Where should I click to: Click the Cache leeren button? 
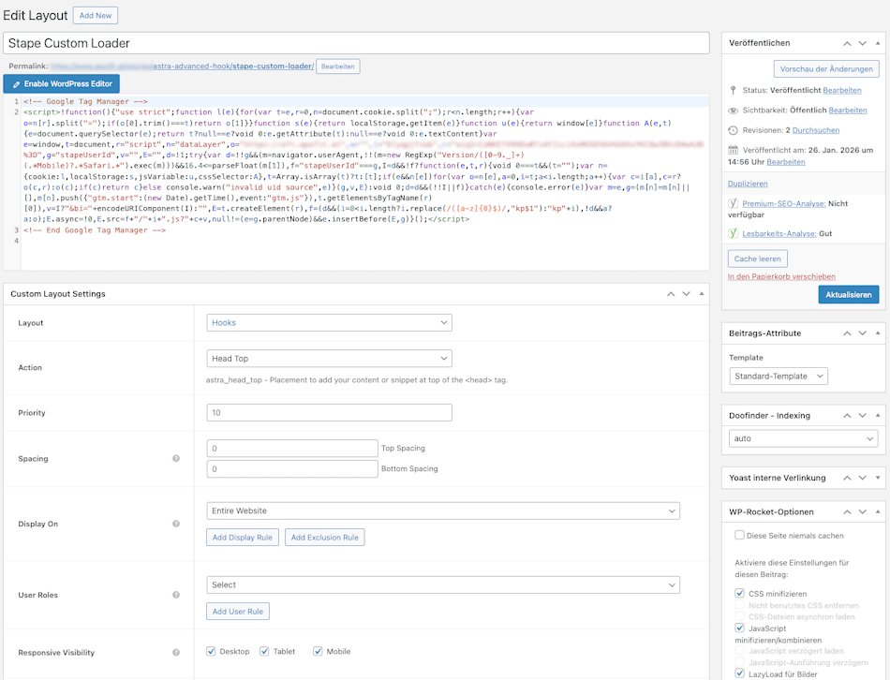758,259
